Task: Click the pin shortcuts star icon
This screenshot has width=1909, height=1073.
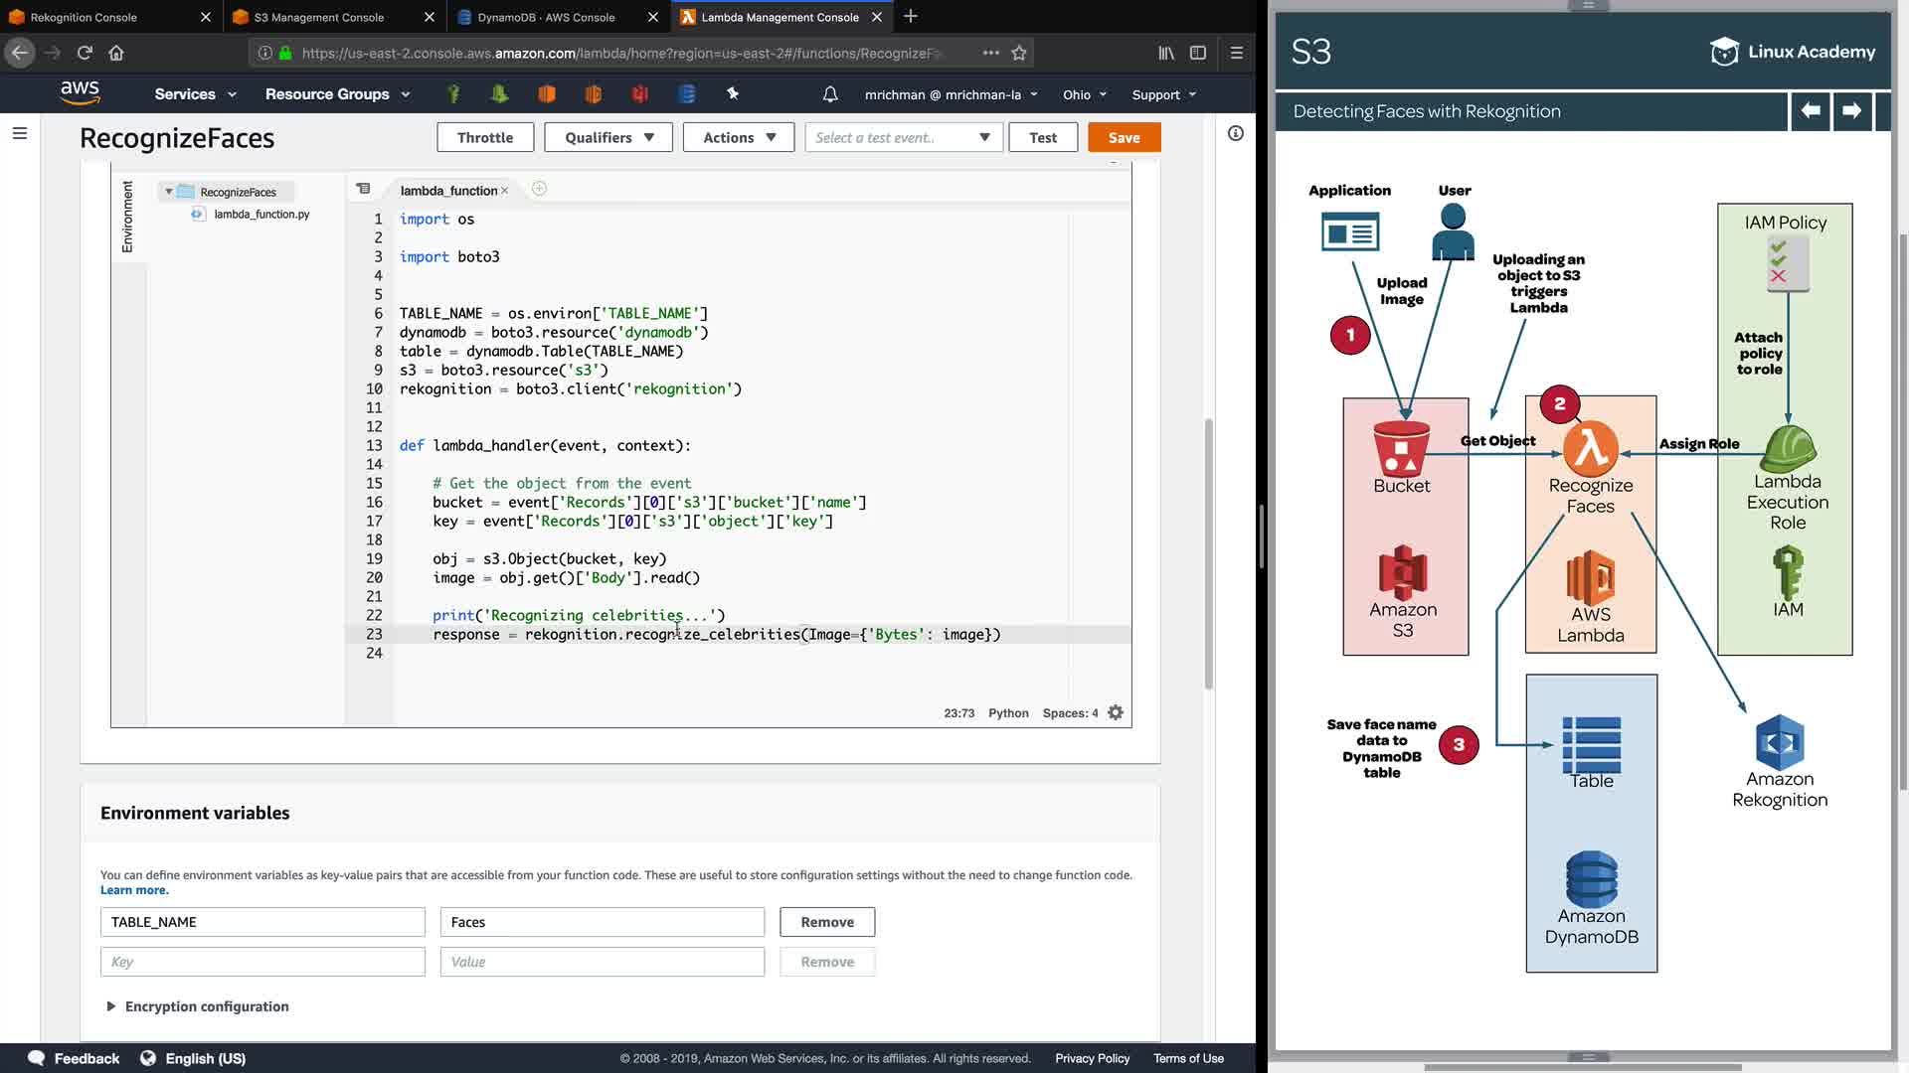Action: click(x=733, y=93)
